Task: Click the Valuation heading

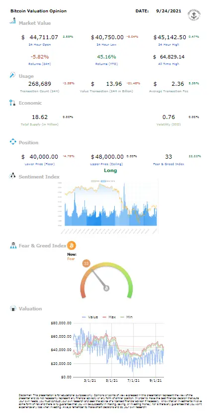Action: click(30, 308)
